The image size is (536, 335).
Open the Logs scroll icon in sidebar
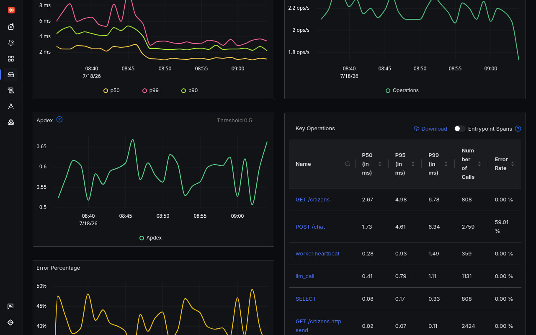11,90
